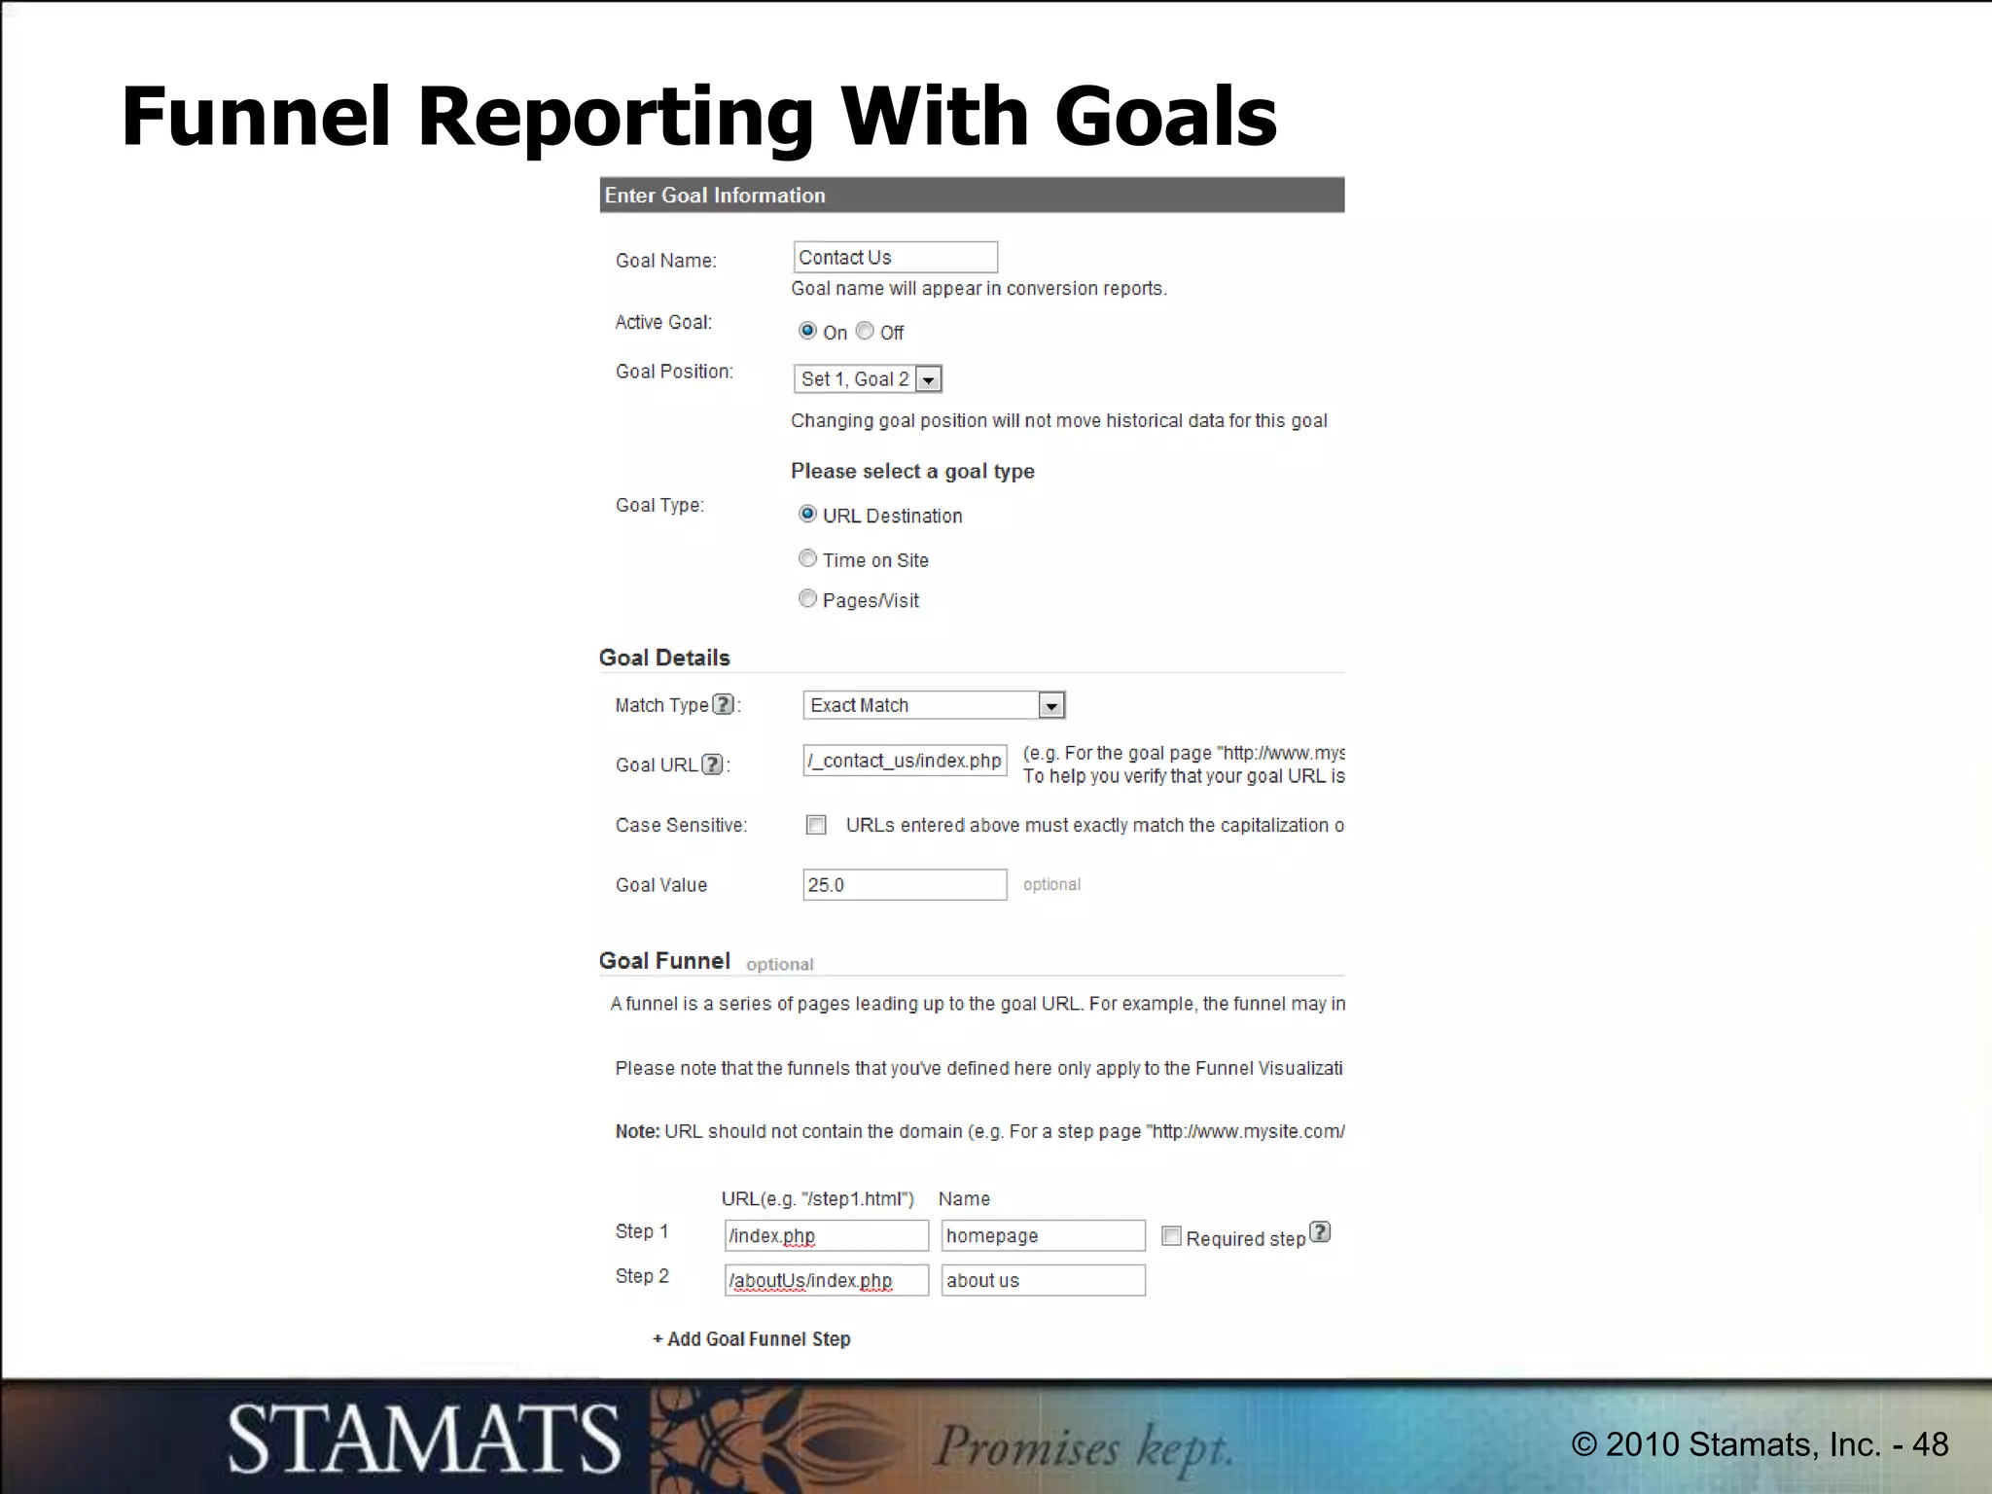Click the Match Type help icon
Screen dimensions: 1992x1494
click(x=723, y=704)
